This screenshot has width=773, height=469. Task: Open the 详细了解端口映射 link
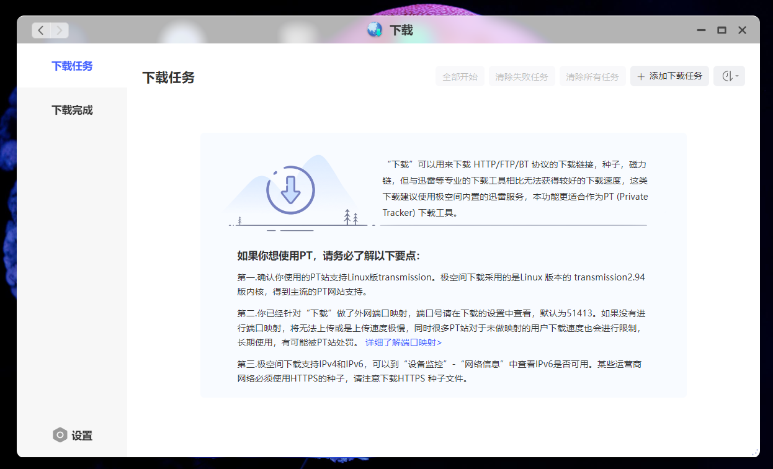403,342
